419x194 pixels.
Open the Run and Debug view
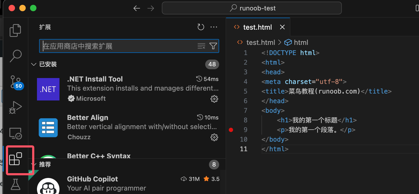point(15,107)
